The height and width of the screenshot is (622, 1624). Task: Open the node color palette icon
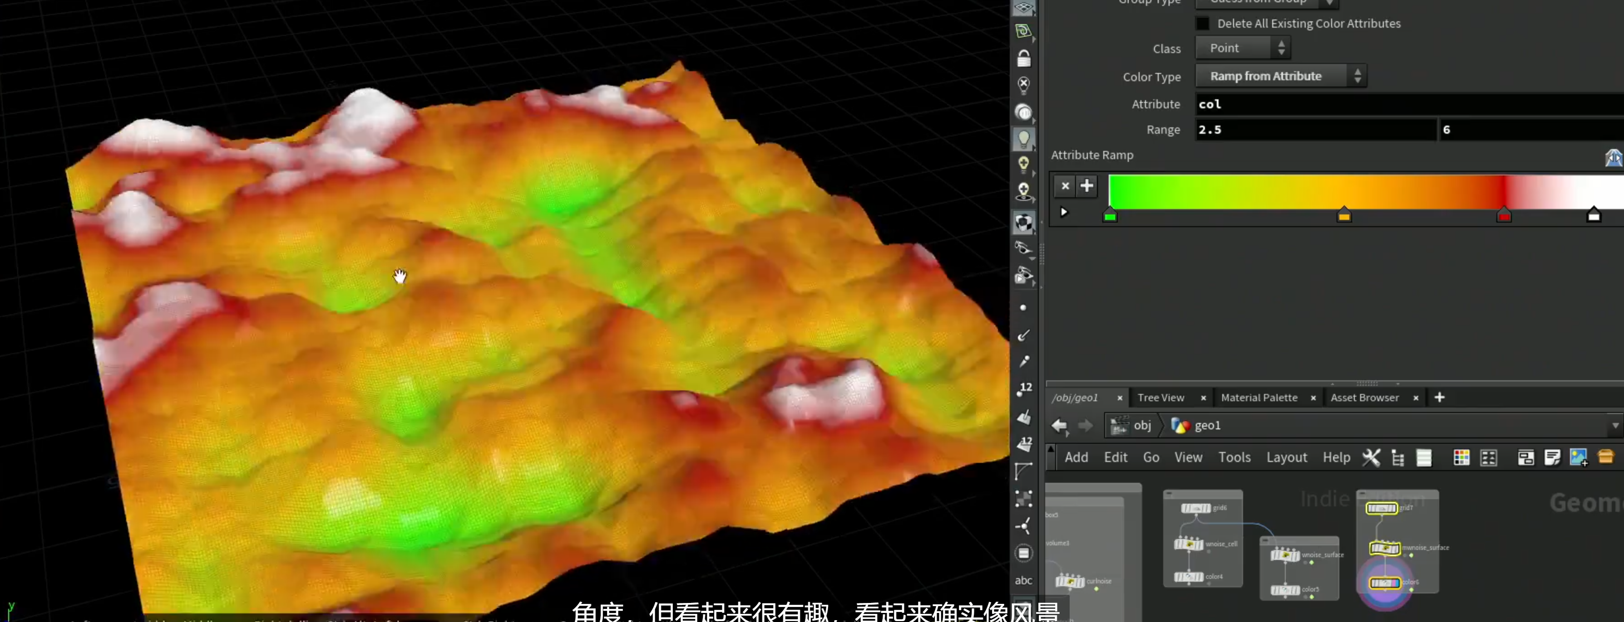pyautogui.click(x=1461, y=458)
